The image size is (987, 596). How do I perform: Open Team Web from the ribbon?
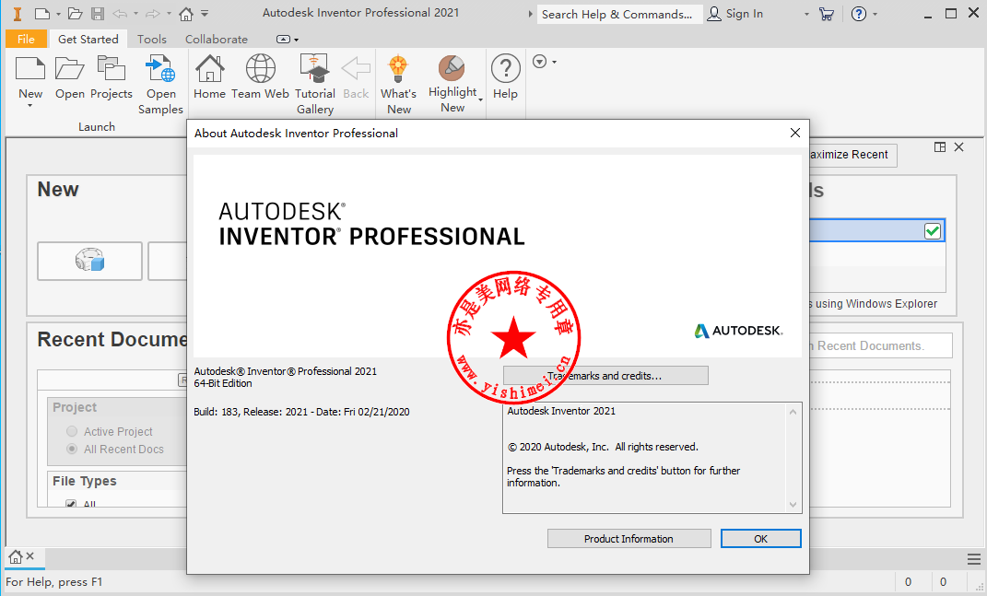[260, 77]
